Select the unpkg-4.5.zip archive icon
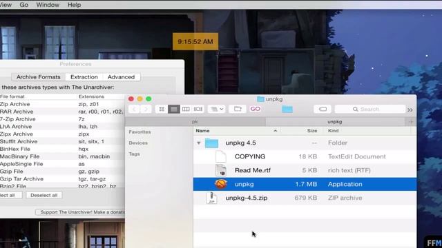 (211, 198)
